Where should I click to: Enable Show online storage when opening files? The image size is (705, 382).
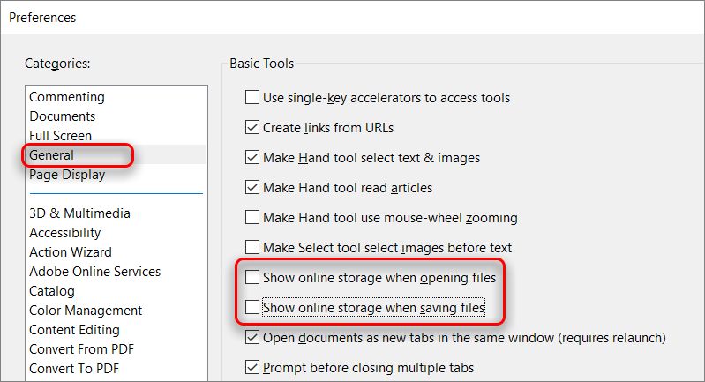click(252, 277)
